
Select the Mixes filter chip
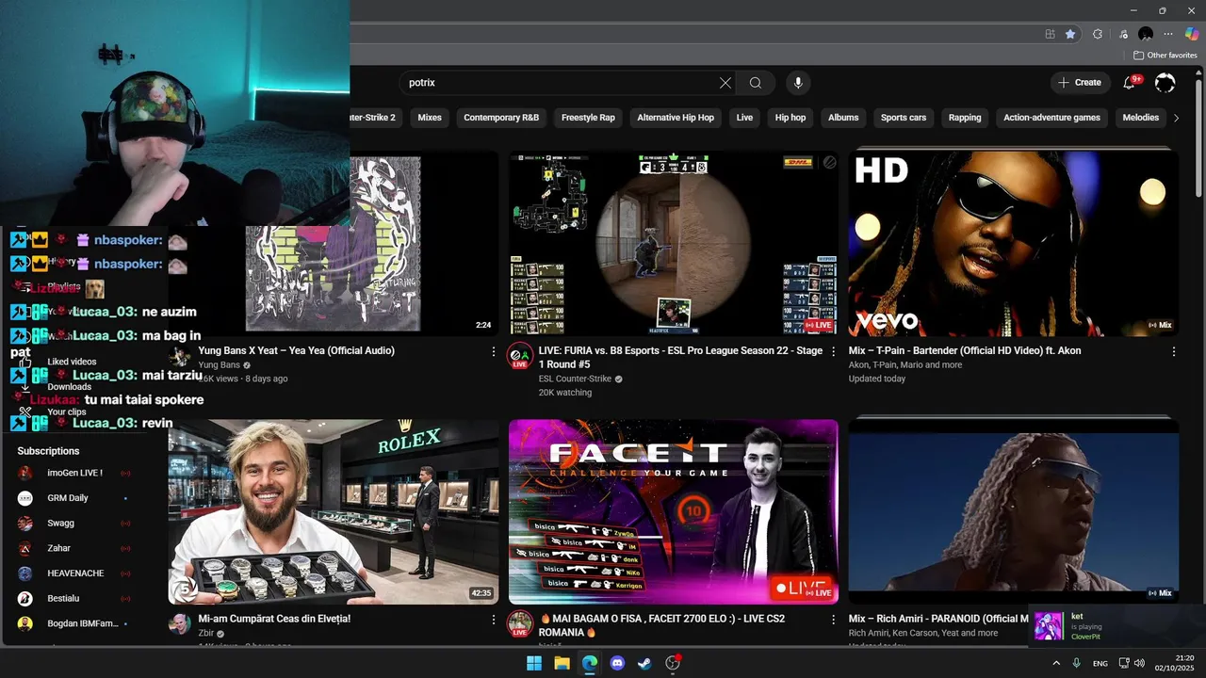tap(430, 118)
